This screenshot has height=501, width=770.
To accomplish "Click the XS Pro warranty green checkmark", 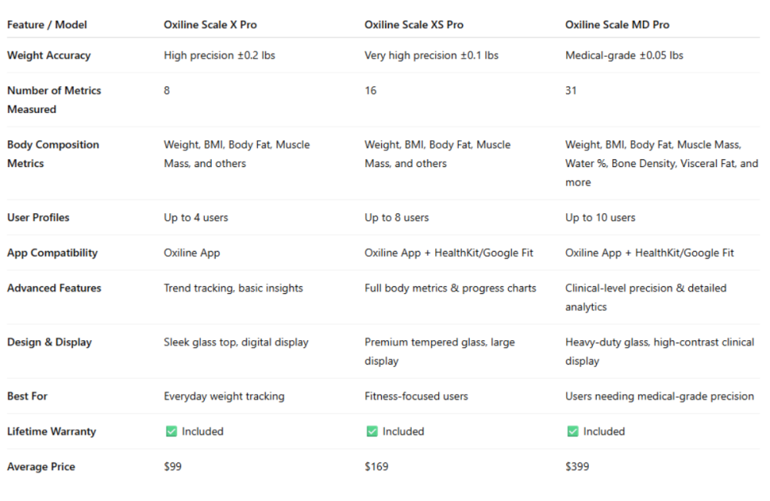I will (372, 432).
